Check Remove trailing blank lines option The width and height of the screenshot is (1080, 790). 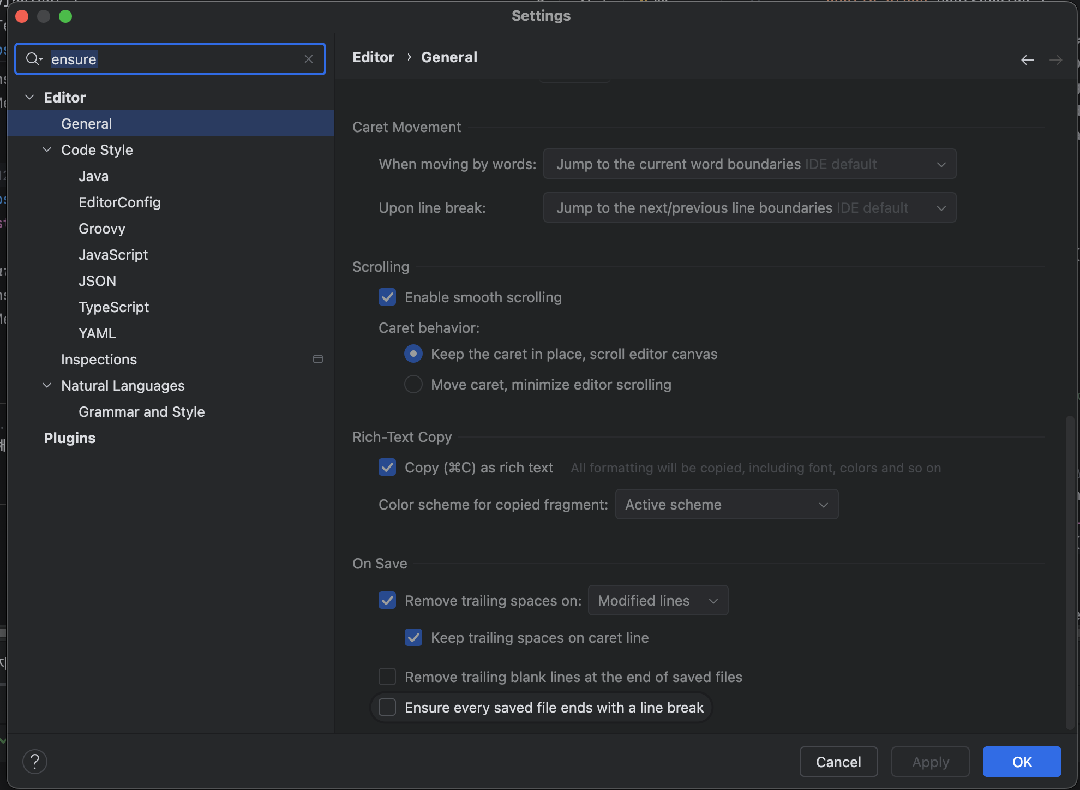[387, 677]
